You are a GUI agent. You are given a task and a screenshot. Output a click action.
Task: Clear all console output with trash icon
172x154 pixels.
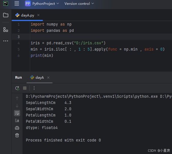(x=17, y=135)
